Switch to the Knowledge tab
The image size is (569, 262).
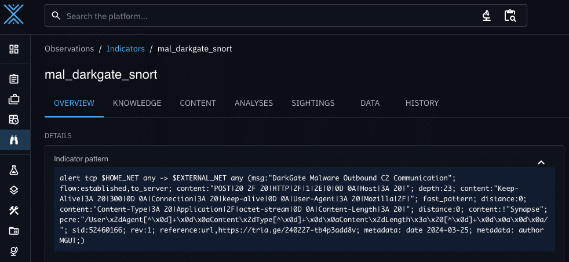point(137,103)
